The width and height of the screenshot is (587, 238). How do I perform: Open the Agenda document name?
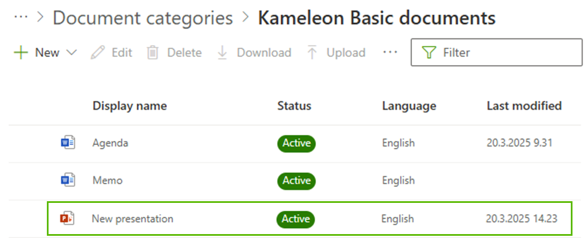[110, 143]
